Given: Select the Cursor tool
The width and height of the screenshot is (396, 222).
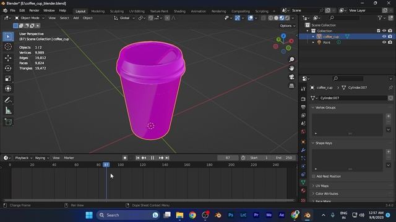Looking at the screenshot, I should tap(8, 47).
